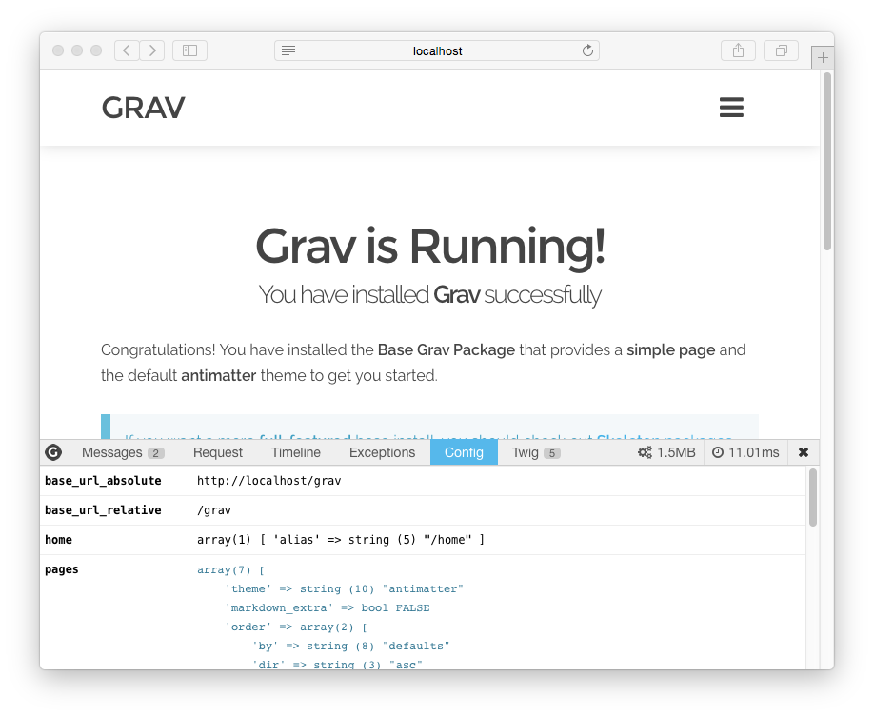Image resolution: width=874 pixels, height=717 pixels.
Task: Toggle the reader view icon in address bar
Action: [x=288, y=50]
